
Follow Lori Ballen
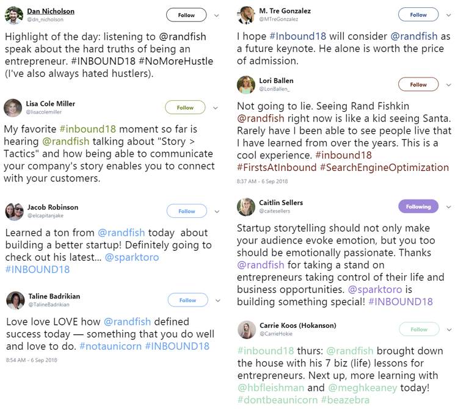click(418, 85)
